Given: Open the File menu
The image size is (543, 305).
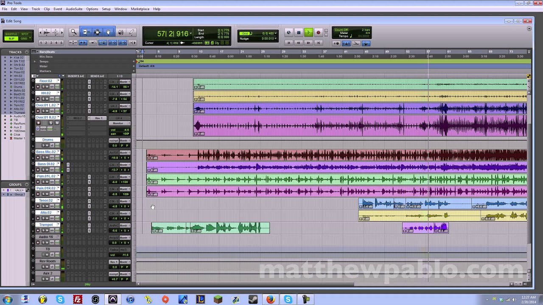Looking at the screenshot, I should click(x=4, y=9).
